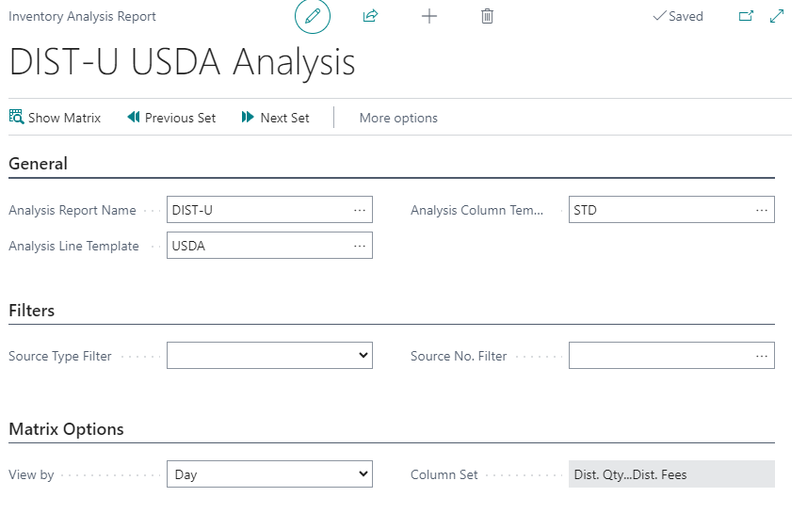This screenshot has width=807, height=513.
Task: Click the share icon in header
Action: tap(370, 17)
